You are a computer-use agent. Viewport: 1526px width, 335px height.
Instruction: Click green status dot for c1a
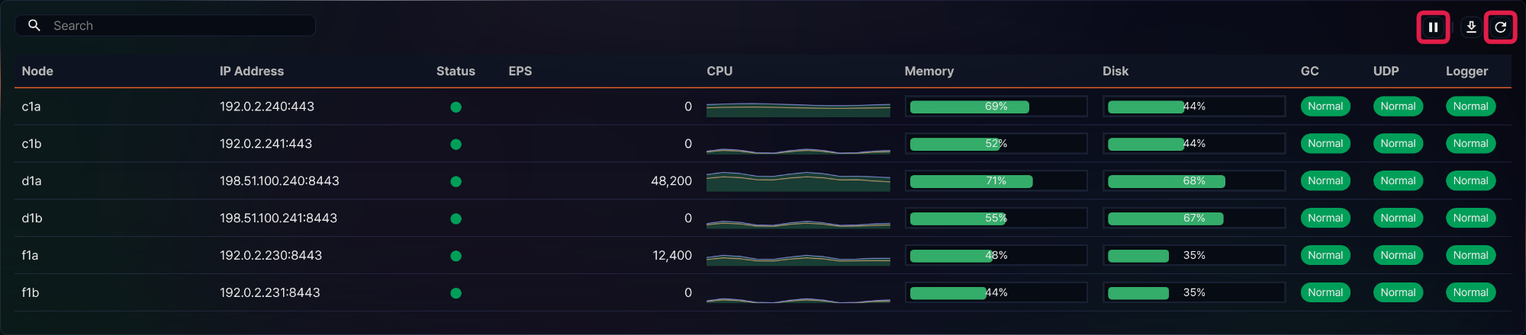click(456, 107)
